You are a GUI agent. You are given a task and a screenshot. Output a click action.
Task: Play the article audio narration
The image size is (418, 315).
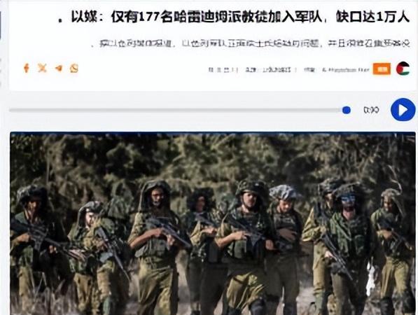coord(403,109)
